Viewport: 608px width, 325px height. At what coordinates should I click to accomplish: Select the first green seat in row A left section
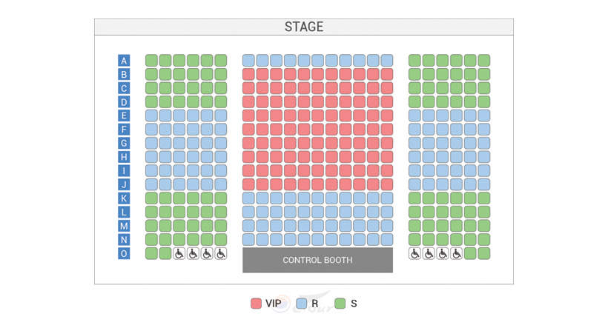click(151, 61)
